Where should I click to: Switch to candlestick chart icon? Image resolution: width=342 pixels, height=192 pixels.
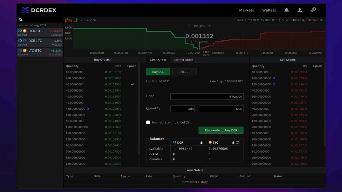click(x=71, y=20)
